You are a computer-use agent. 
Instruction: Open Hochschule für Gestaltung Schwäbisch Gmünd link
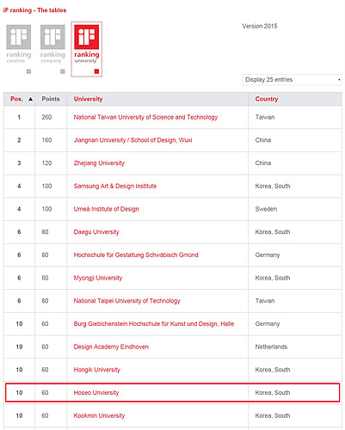(136, 255)
